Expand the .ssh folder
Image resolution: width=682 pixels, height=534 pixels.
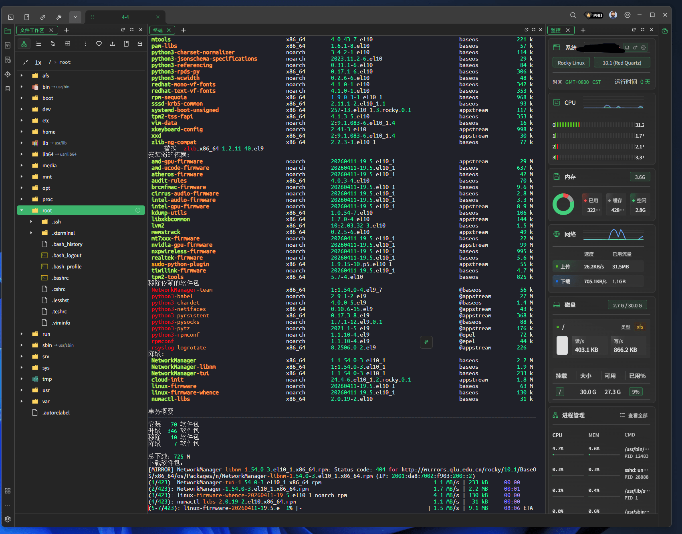pyautogui.click(x=31, y=221)
